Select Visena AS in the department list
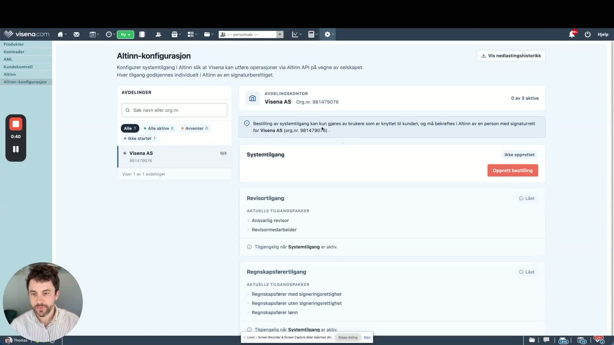Screen dimensions: 614x345 (x=175, y=157)
